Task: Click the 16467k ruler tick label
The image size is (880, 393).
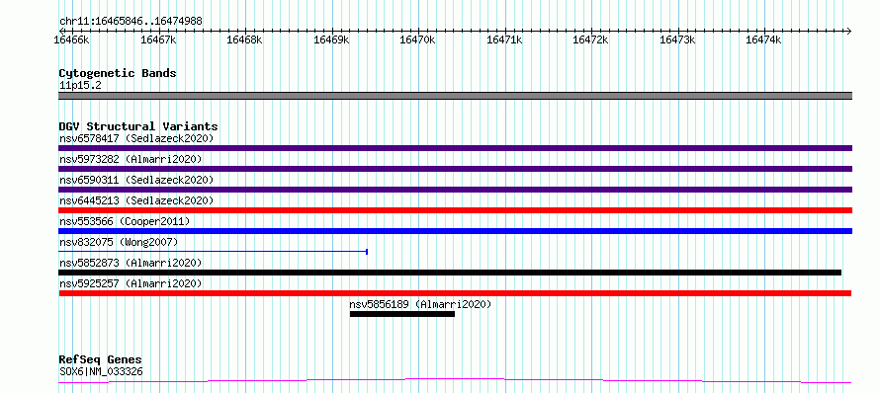Action: [158, 39]
